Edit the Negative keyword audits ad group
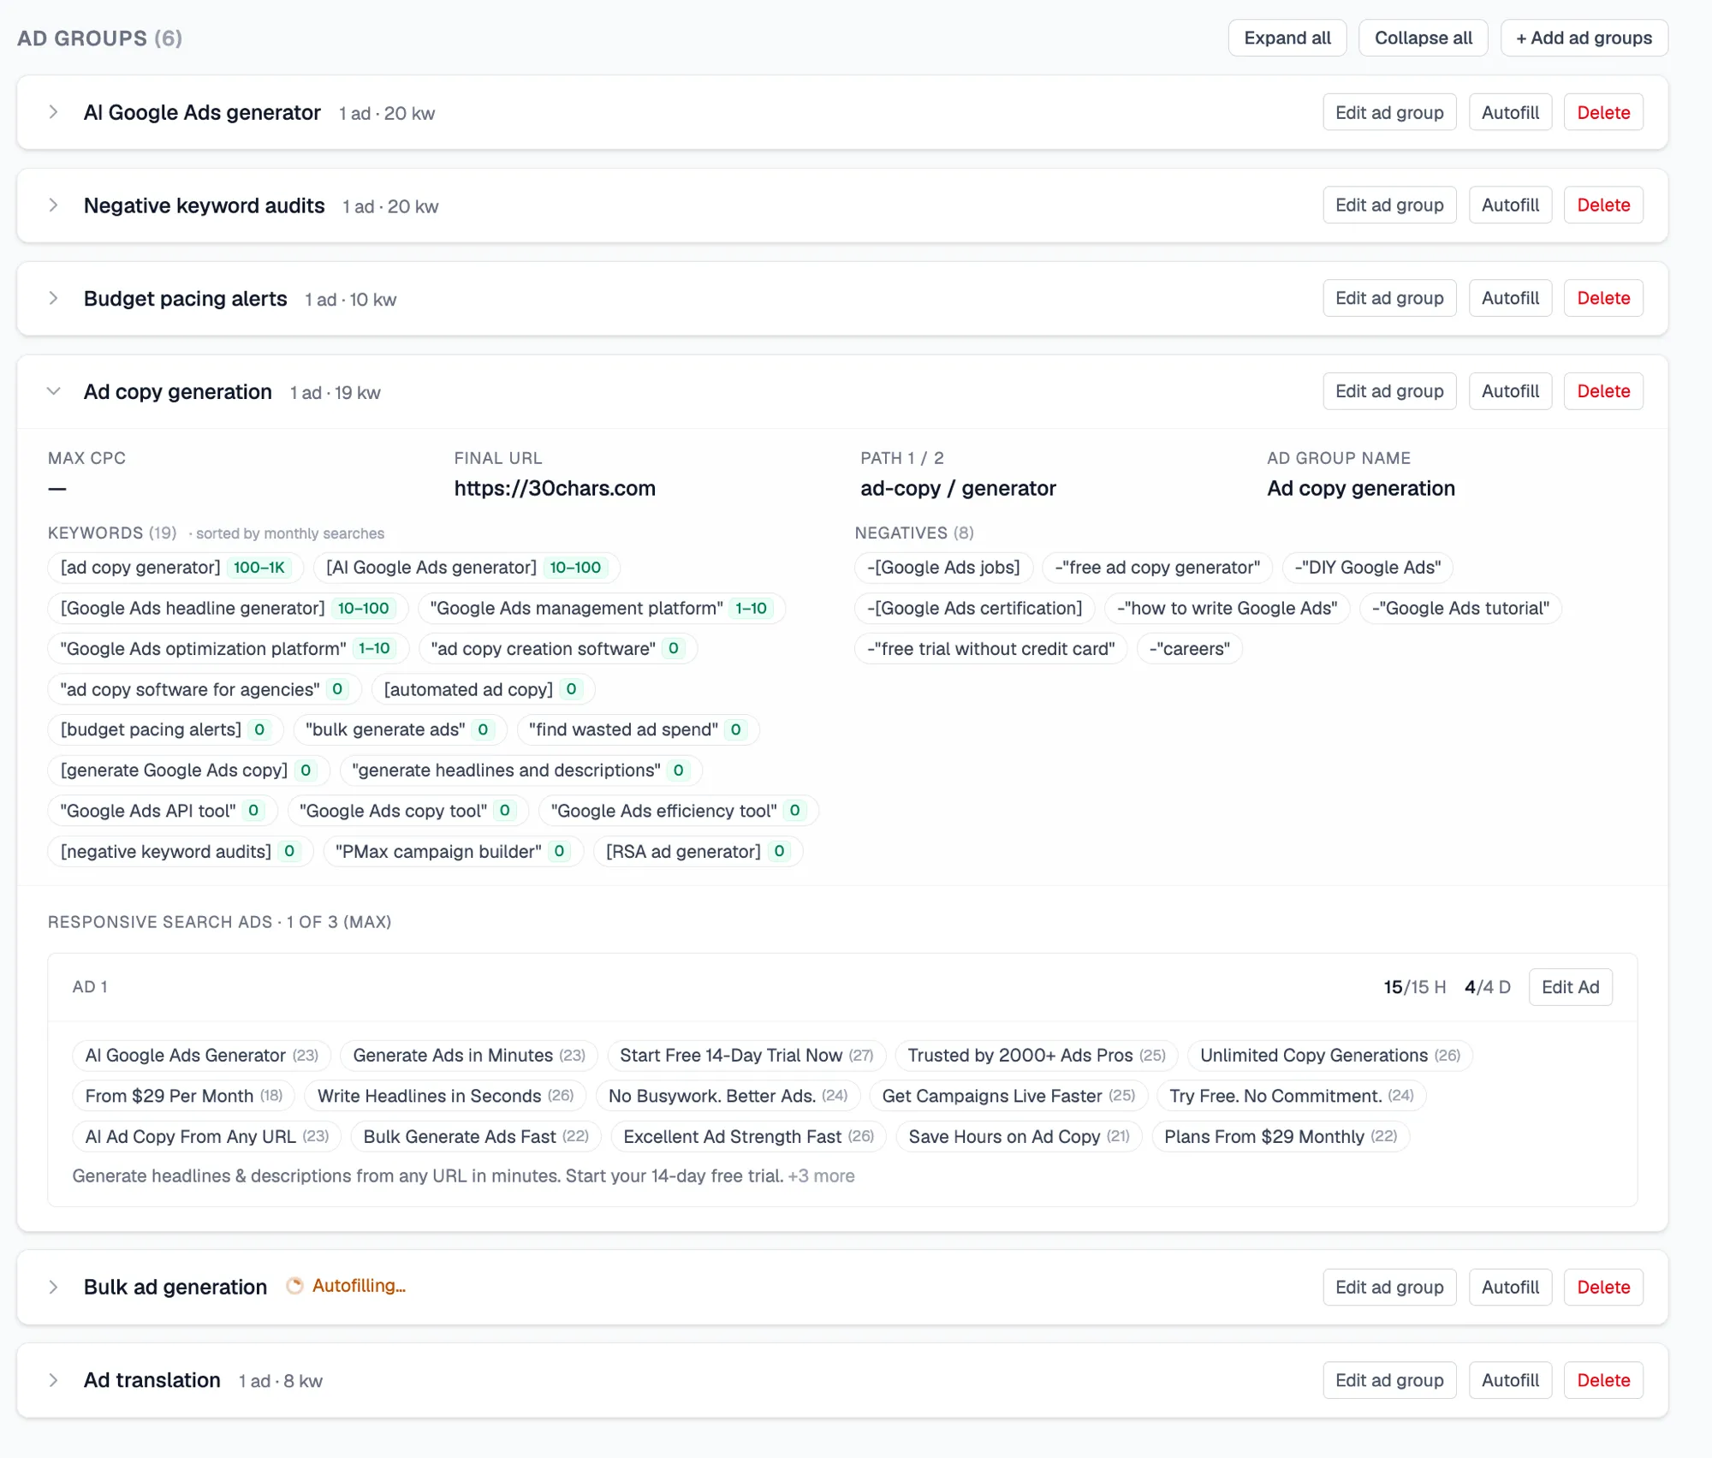Image resolution: width=1712 pixels, height=1458 pixels. 1389,205
